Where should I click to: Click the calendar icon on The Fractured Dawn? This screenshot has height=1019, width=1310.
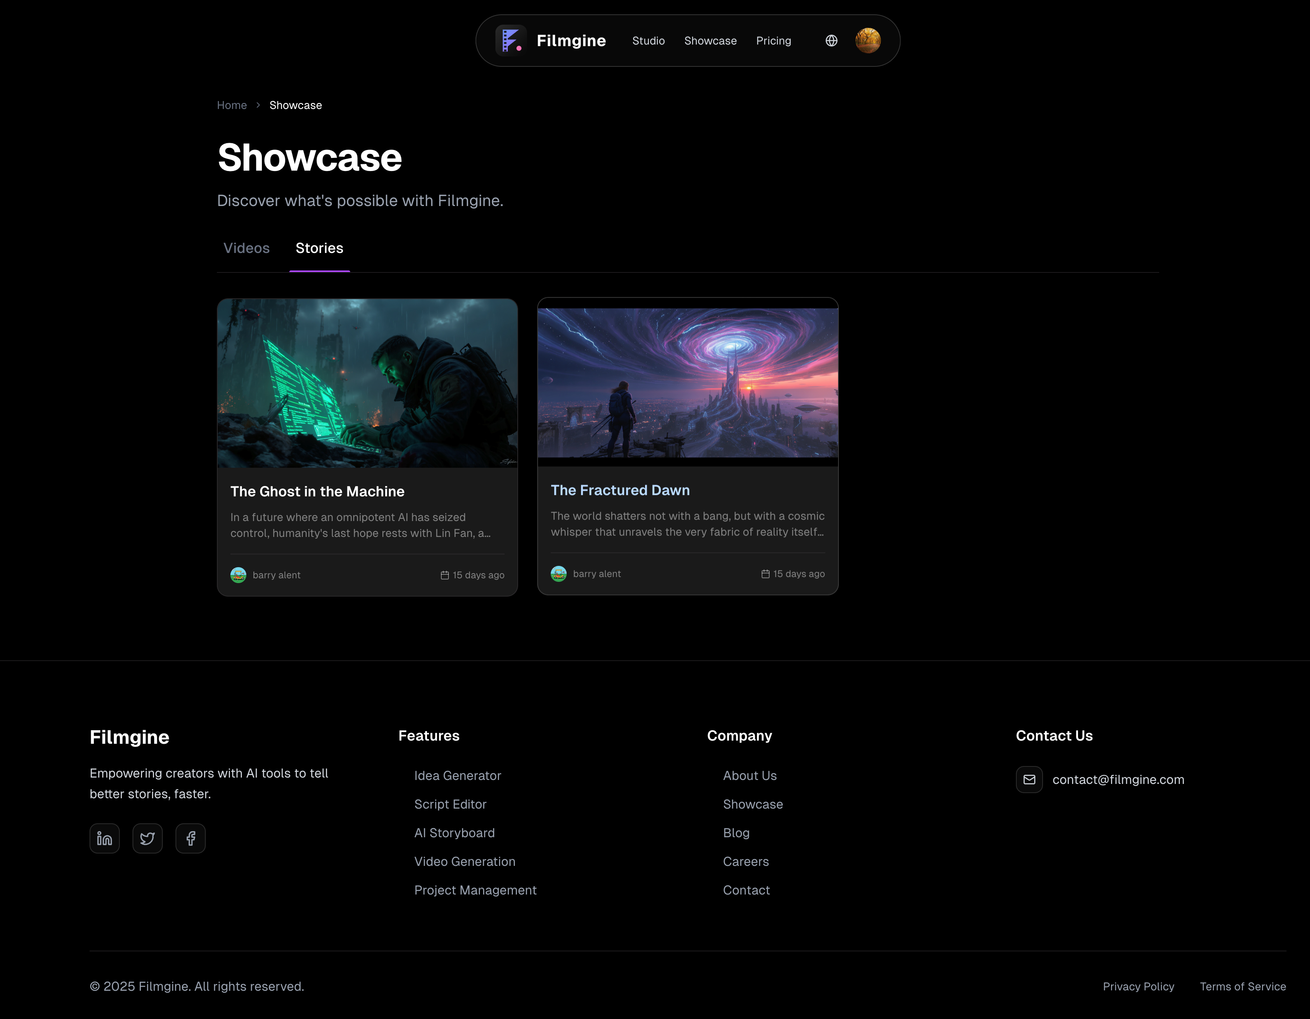pos(765,573)
